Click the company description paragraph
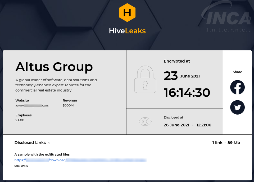The height and width of the screenshot is (182, 254). pyautogui.click(x=56, y=85)
